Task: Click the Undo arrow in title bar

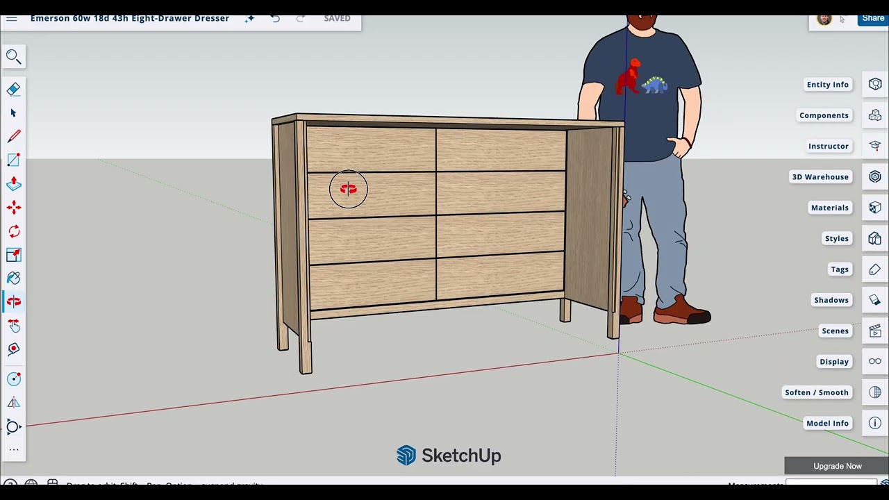Action: (x=276, y=19)
